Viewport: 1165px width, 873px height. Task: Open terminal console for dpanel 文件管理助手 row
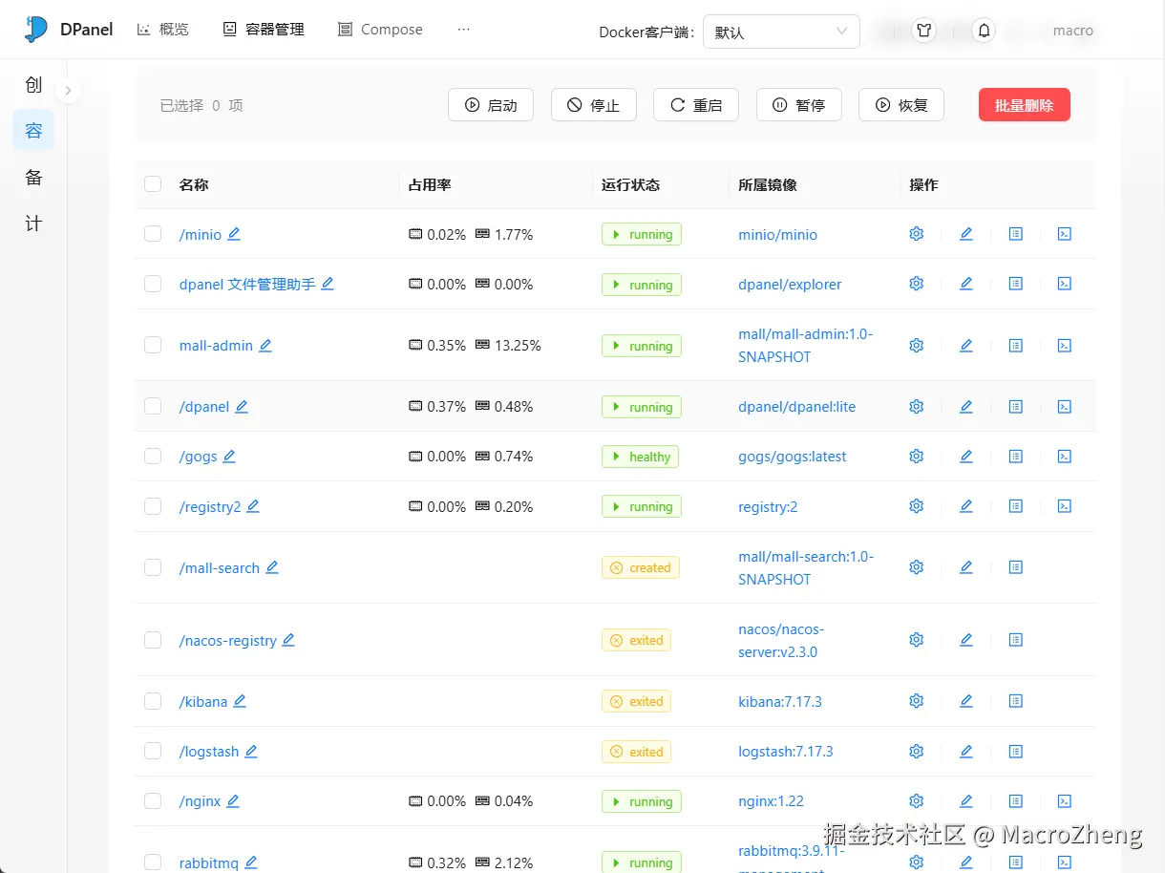[1065, 284]
